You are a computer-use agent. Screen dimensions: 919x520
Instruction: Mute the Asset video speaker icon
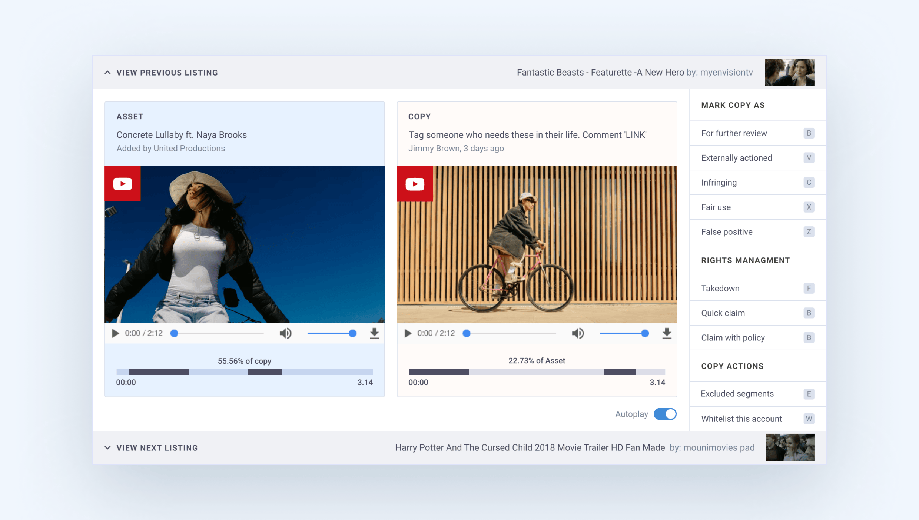click(285, 333)
